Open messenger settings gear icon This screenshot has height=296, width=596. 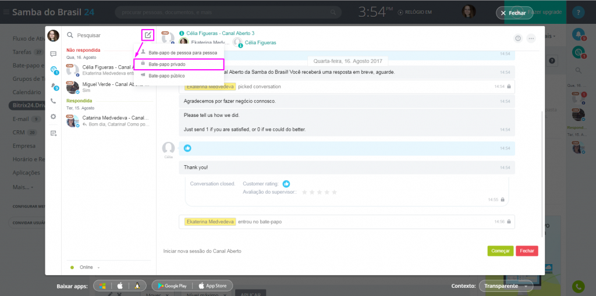tap(53, 117)
